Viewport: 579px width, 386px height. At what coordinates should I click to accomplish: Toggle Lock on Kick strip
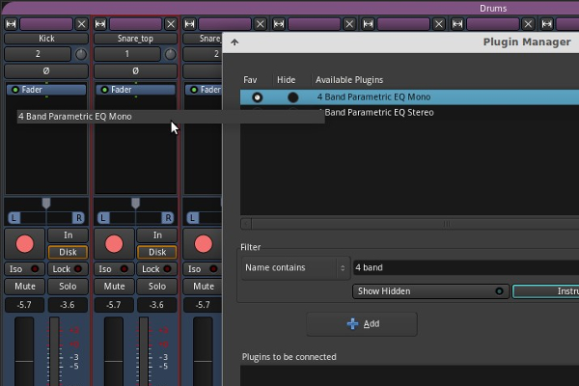[x=68, y=269]
